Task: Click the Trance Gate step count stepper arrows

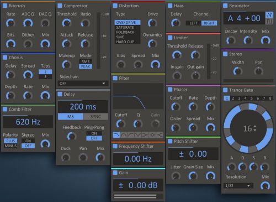Action: tap(255, 128)
